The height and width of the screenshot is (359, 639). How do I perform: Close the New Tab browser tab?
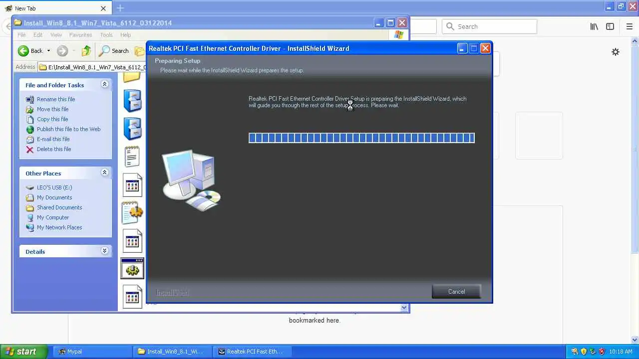(103, 8)
